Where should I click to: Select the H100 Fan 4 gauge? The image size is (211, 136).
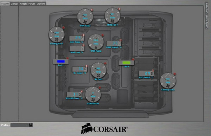tap(113, 15)
